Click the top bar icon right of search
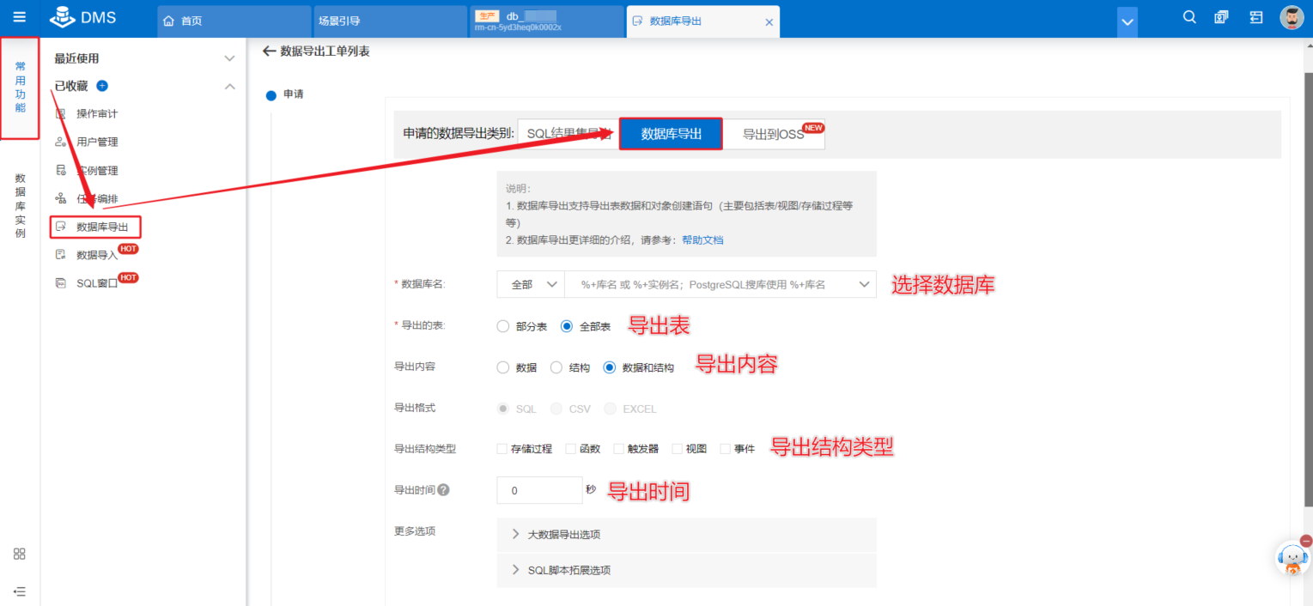The height and width of the screenshot is (606, 1313). [x=1221, y=17]
